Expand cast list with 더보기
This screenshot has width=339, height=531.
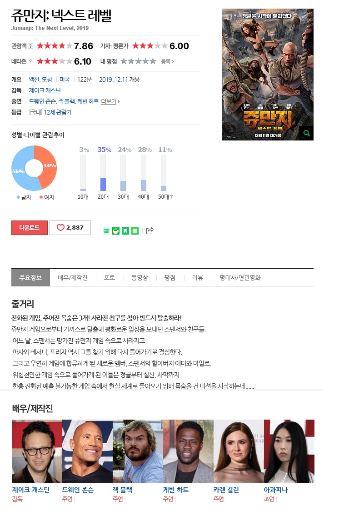click(x=110, y=101)
